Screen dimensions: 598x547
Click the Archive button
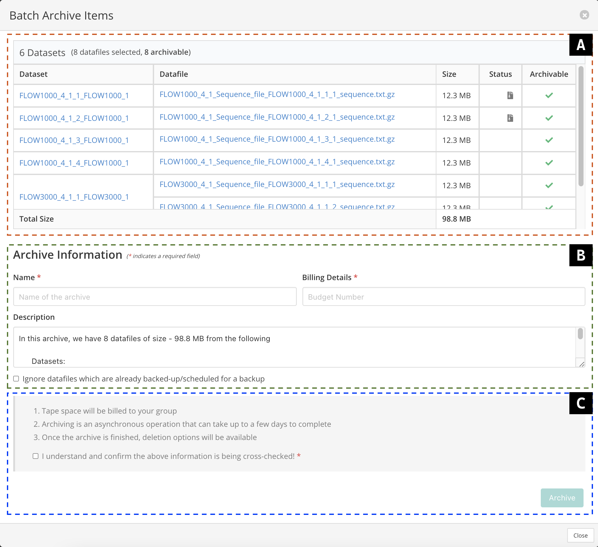pyautogui.click(x=562, y=498)
